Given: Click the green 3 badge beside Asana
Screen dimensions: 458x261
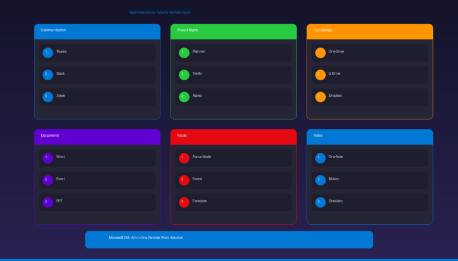Looking at the screenshot, I should (184, 97).
